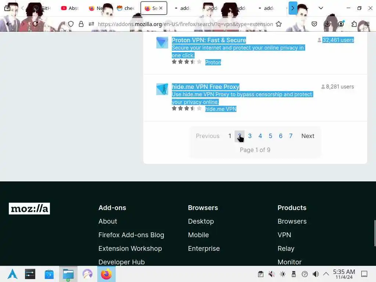Go to results page 3
This screenshot has width=376, height=282.
[x=250, y=136]
